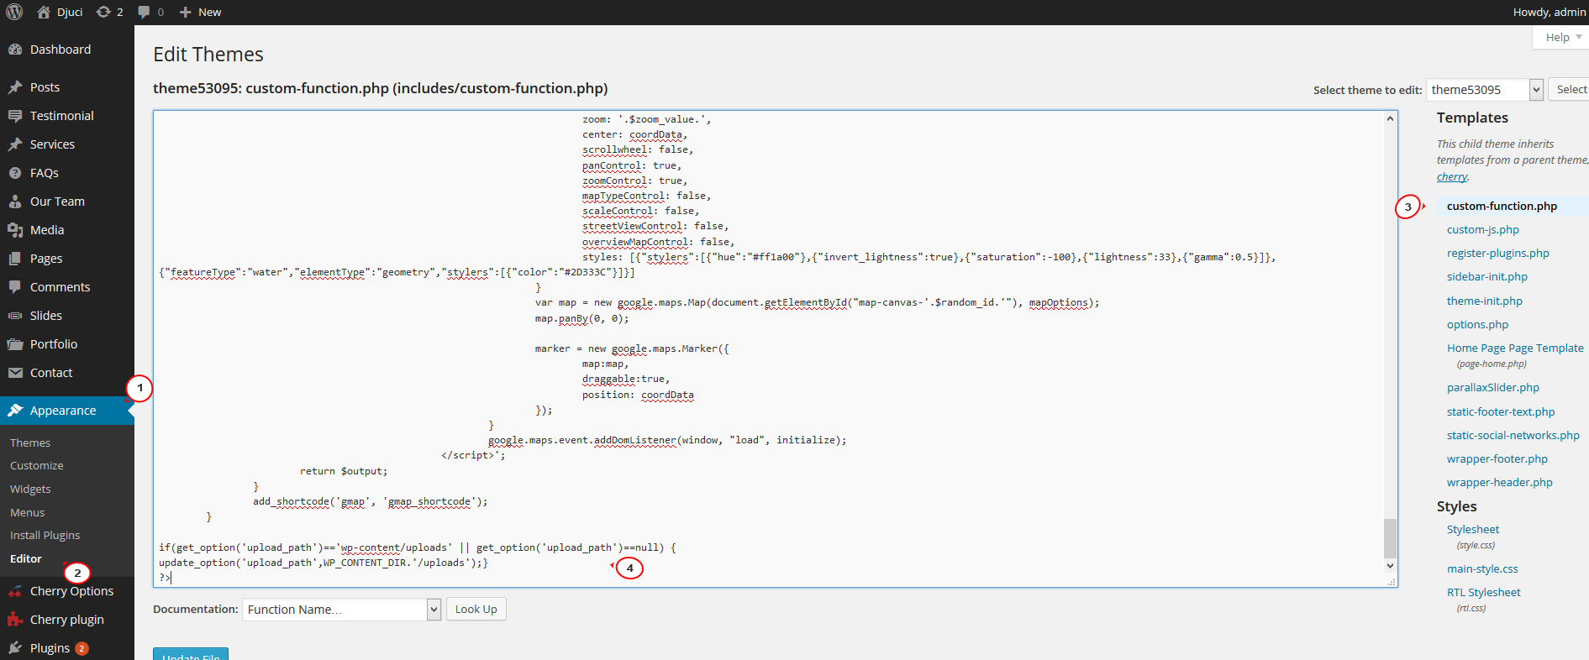
Task: Open theme-init.php template file
Action: (1485, 301)
